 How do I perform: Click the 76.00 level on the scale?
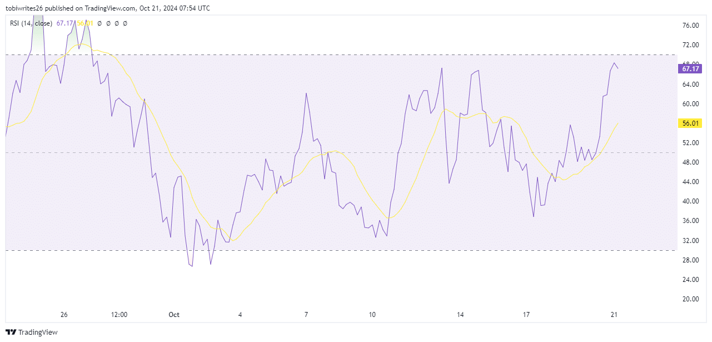click(690, 26)
